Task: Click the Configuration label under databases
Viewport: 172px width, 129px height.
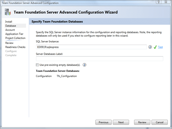Action: tap(44, 76)
